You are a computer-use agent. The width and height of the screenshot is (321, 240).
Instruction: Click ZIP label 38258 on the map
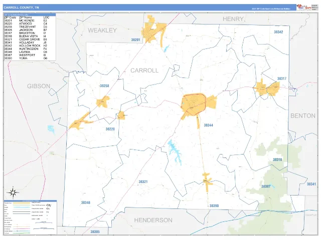click(x=104, y=85)
